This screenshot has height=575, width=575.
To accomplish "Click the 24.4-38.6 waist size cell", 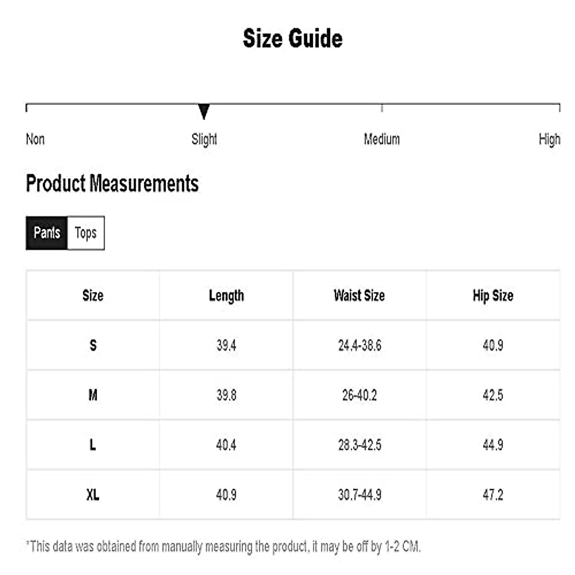I will (x=359, y=345).
